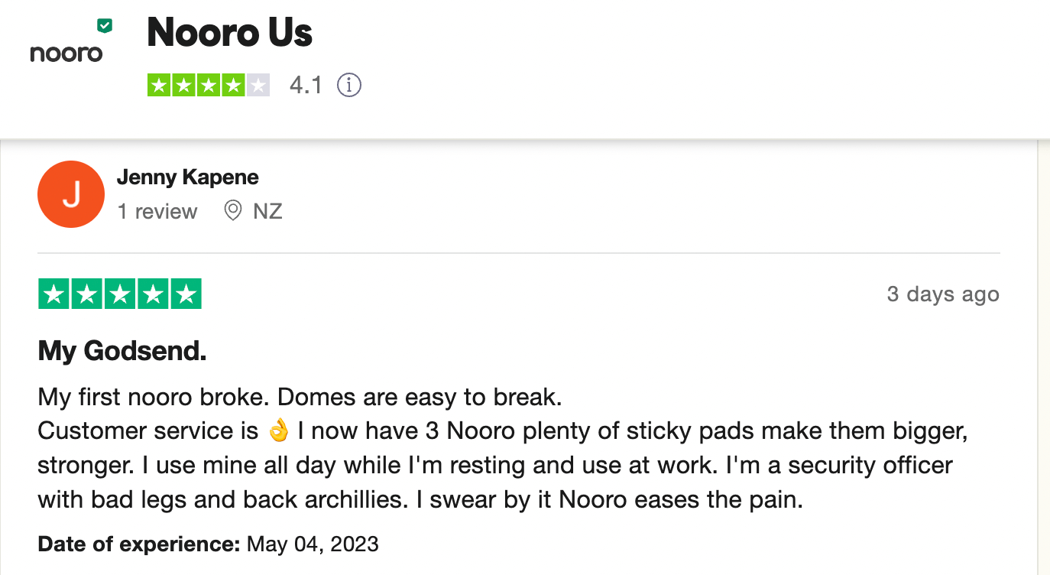Click the last star of Jenny's review rating
This screenshot has height=575, width=1050.
(186, 294)
